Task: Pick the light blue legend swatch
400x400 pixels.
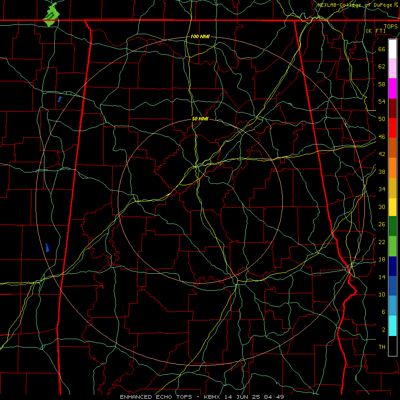Action: (392, 305)
